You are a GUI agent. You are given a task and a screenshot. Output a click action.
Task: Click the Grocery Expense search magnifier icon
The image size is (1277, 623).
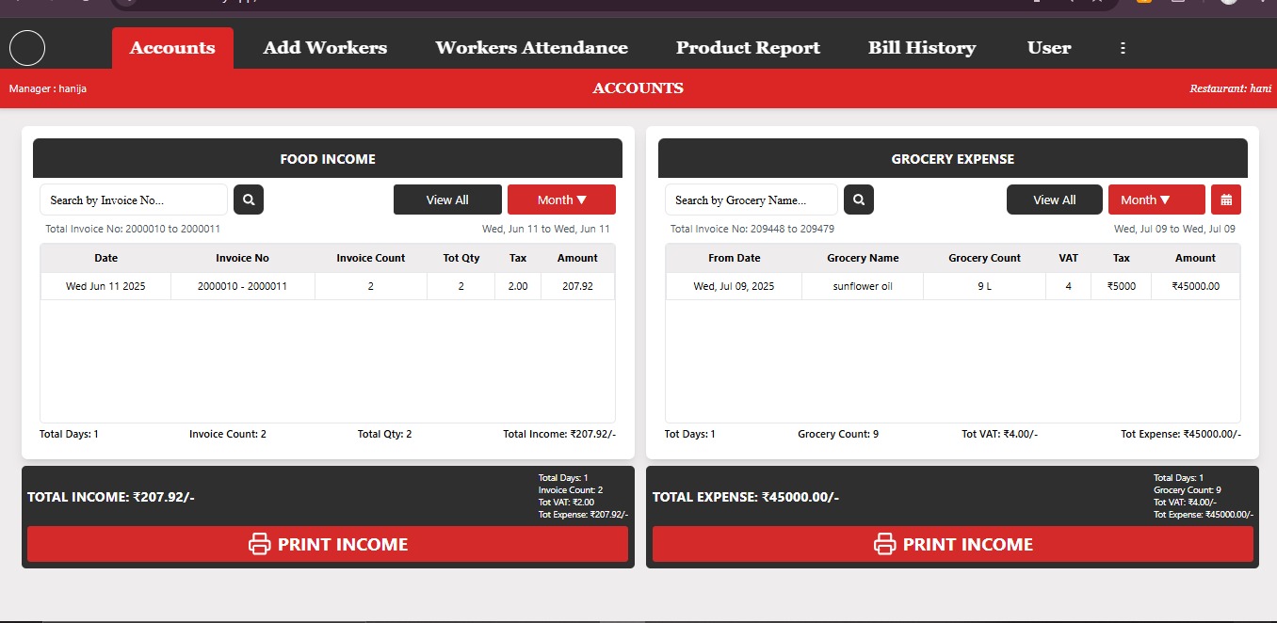click(859, 200)
